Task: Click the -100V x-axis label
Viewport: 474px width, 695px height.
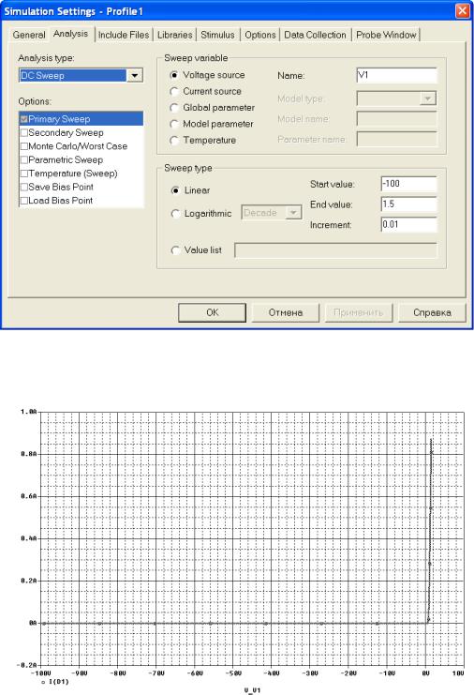Action: 41,673
